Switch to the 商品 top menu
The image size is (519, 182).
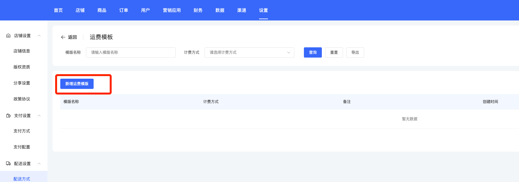[102, 10]
